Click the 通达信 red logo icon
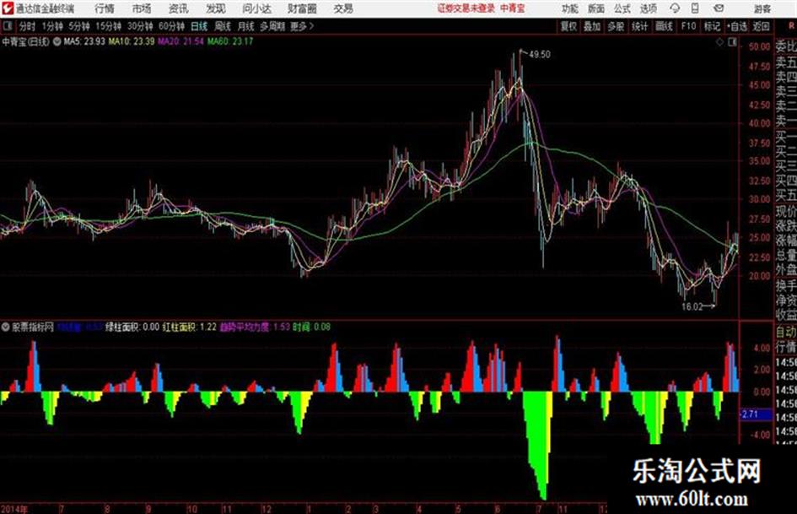797x514 pixels. click(x=7, y=8)
